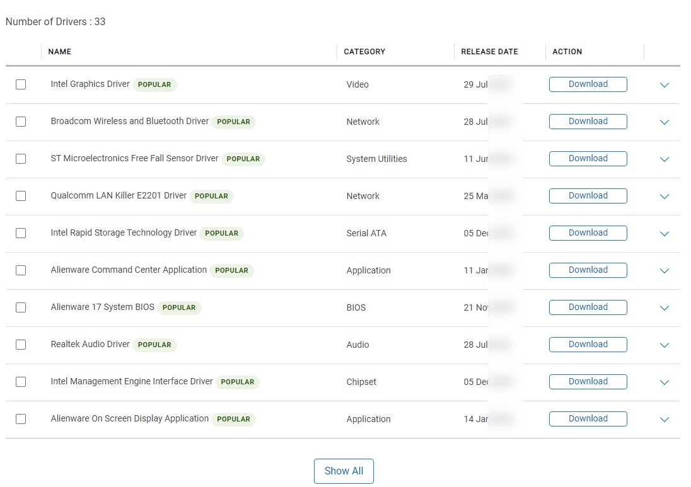Click Intel Rapid Storage Technology Driver name

tap(124, 232)
